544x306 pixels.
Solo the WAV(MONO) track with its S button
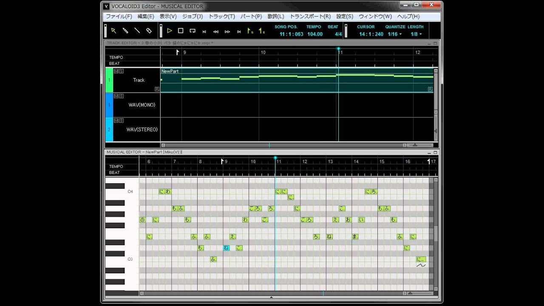click(122, 96)
